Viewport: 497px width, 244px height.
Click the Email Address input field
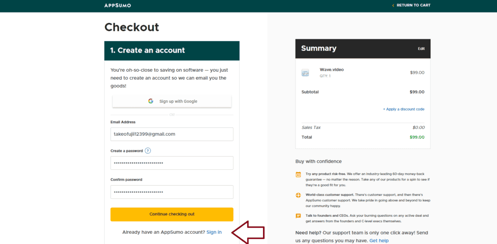[x=172, y=134]
